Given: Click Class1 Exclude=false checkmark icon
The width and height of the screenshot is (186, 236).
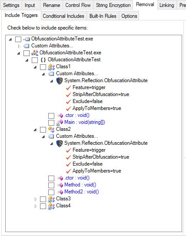Looking at the screenshot, I should coord(68,102).
